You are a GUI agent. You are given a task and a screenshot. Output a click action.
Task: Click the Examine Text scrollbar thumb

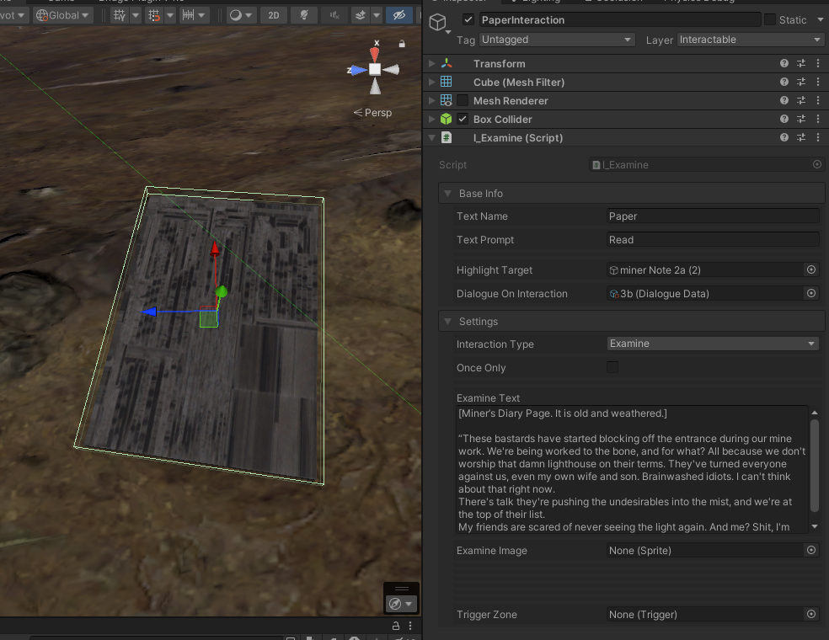pos(815,465)
